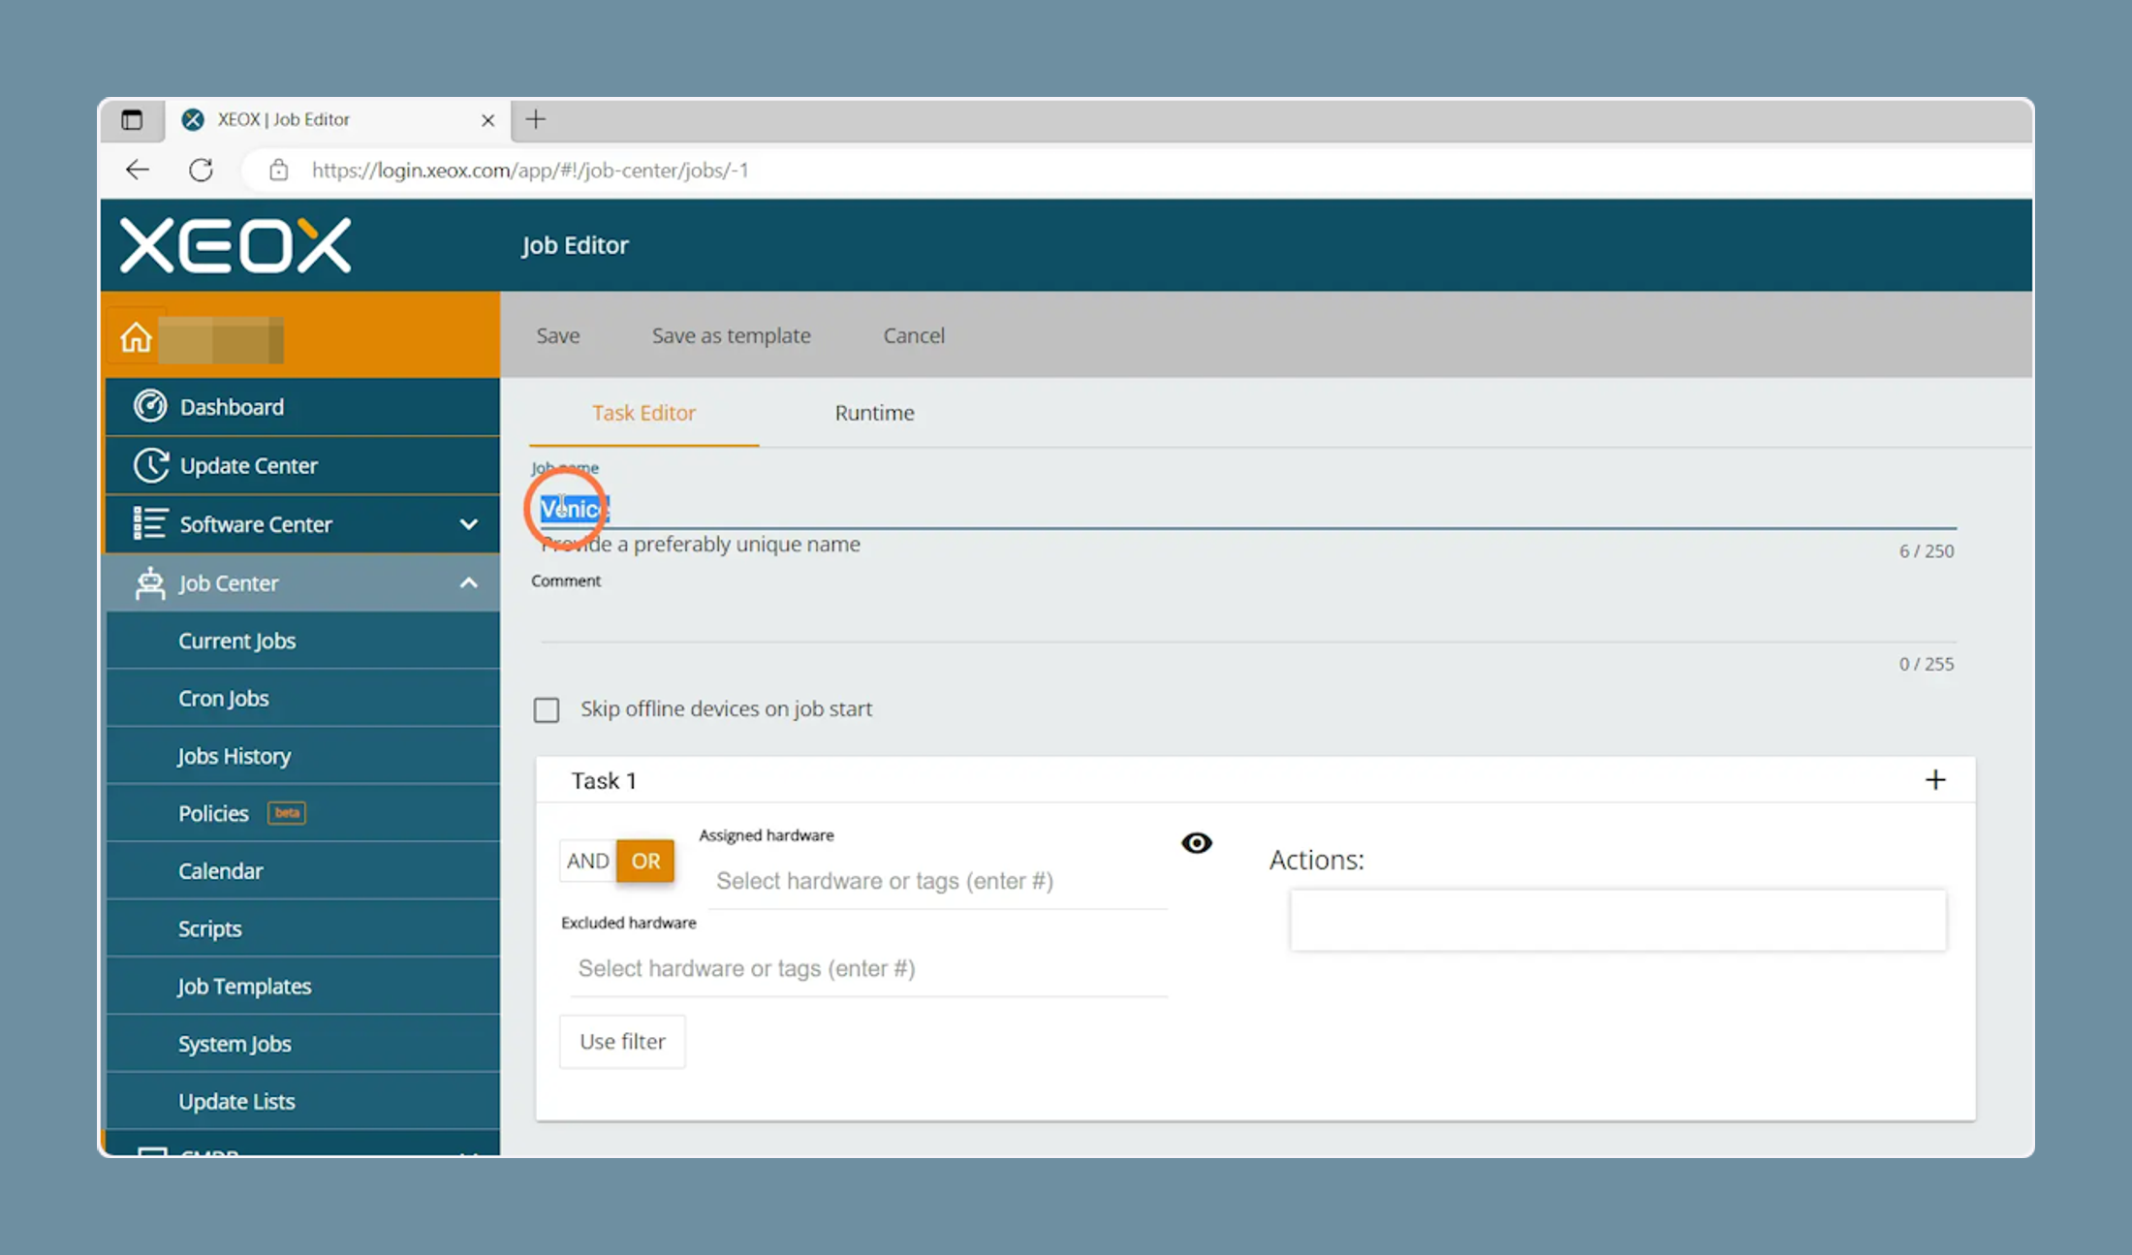Click the Software Center list icon
The width and height of the screenshot is (2132, 1255).
pyautogui.click(x=150, y=523)
